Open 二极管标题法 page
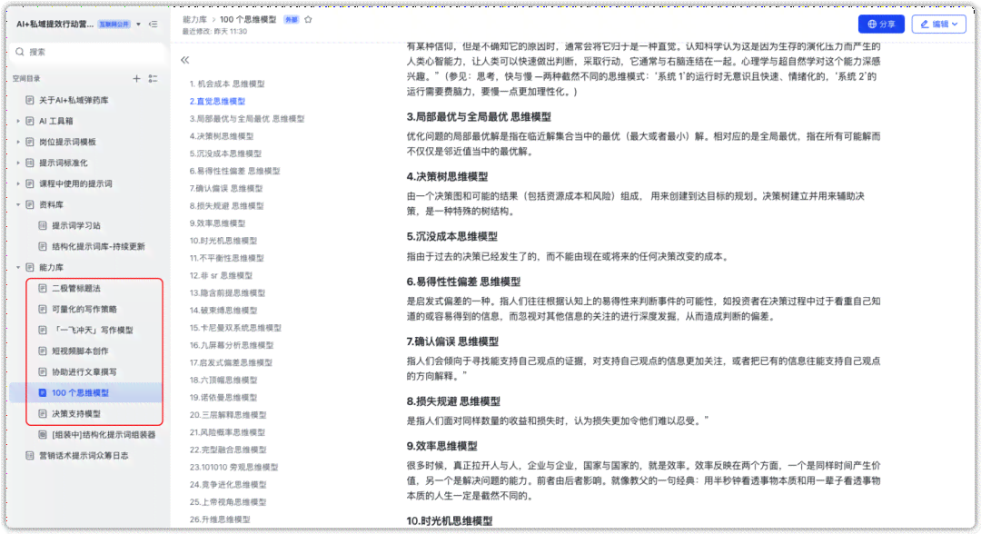 (x=75, y=288)
